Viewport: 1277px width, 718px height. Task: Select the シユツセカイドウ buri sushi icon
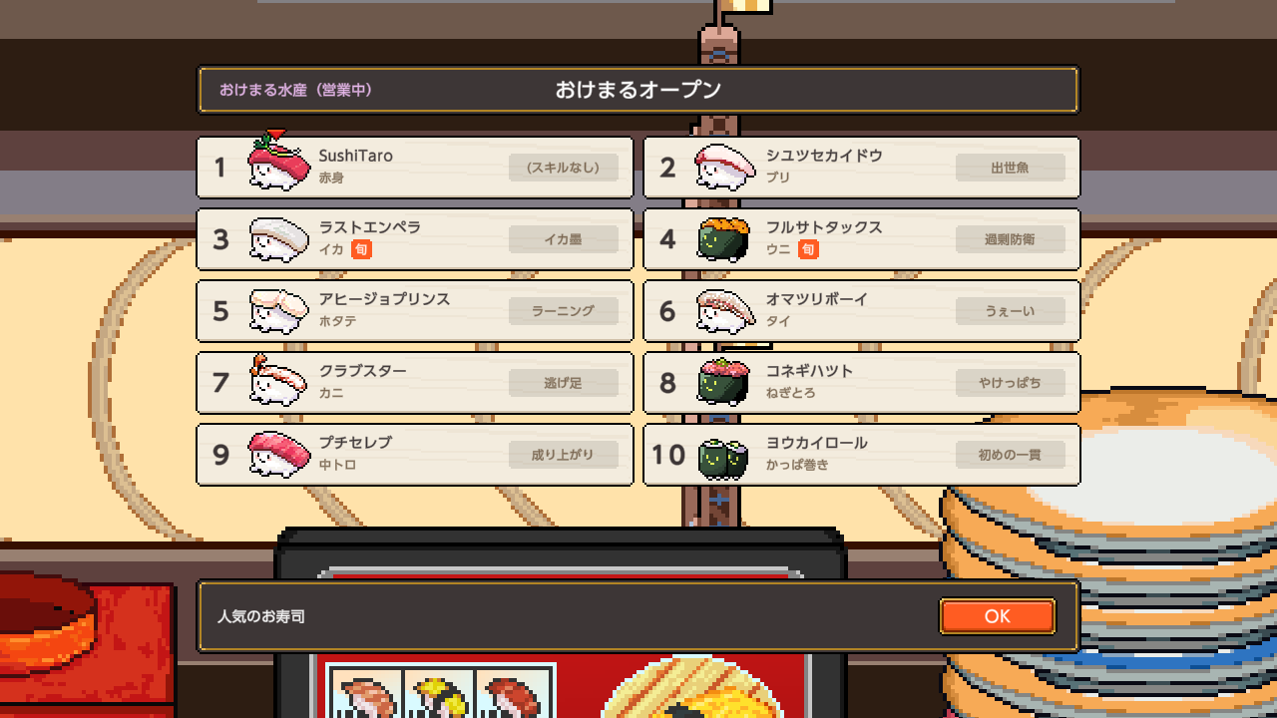click(723, 167)
